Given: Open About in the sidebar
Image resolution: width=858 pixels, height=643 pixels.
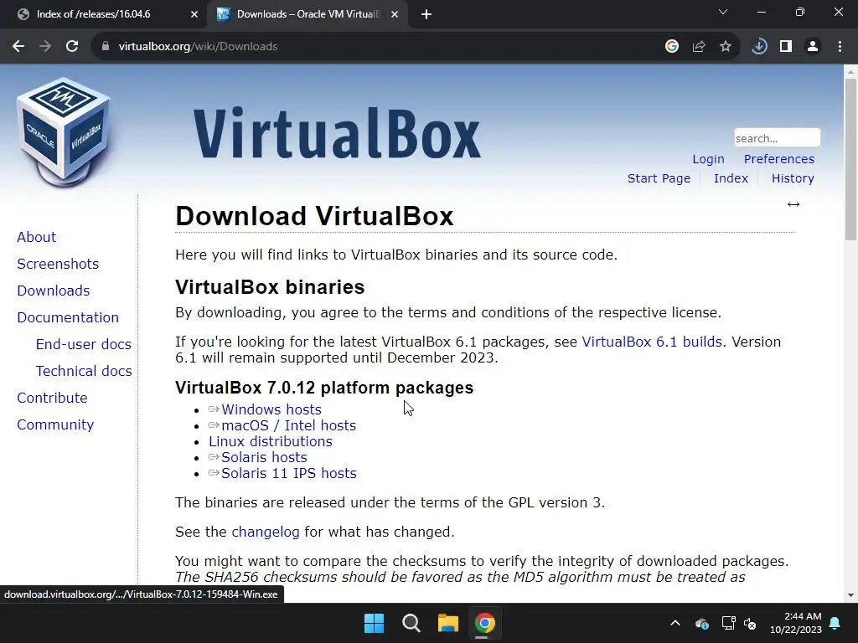Looking at the screenshot, I should coord(36,237).
